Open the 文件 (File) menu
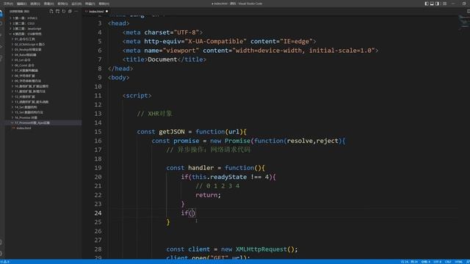The height and width of the screenshot is (264, 470). point(8,4)
